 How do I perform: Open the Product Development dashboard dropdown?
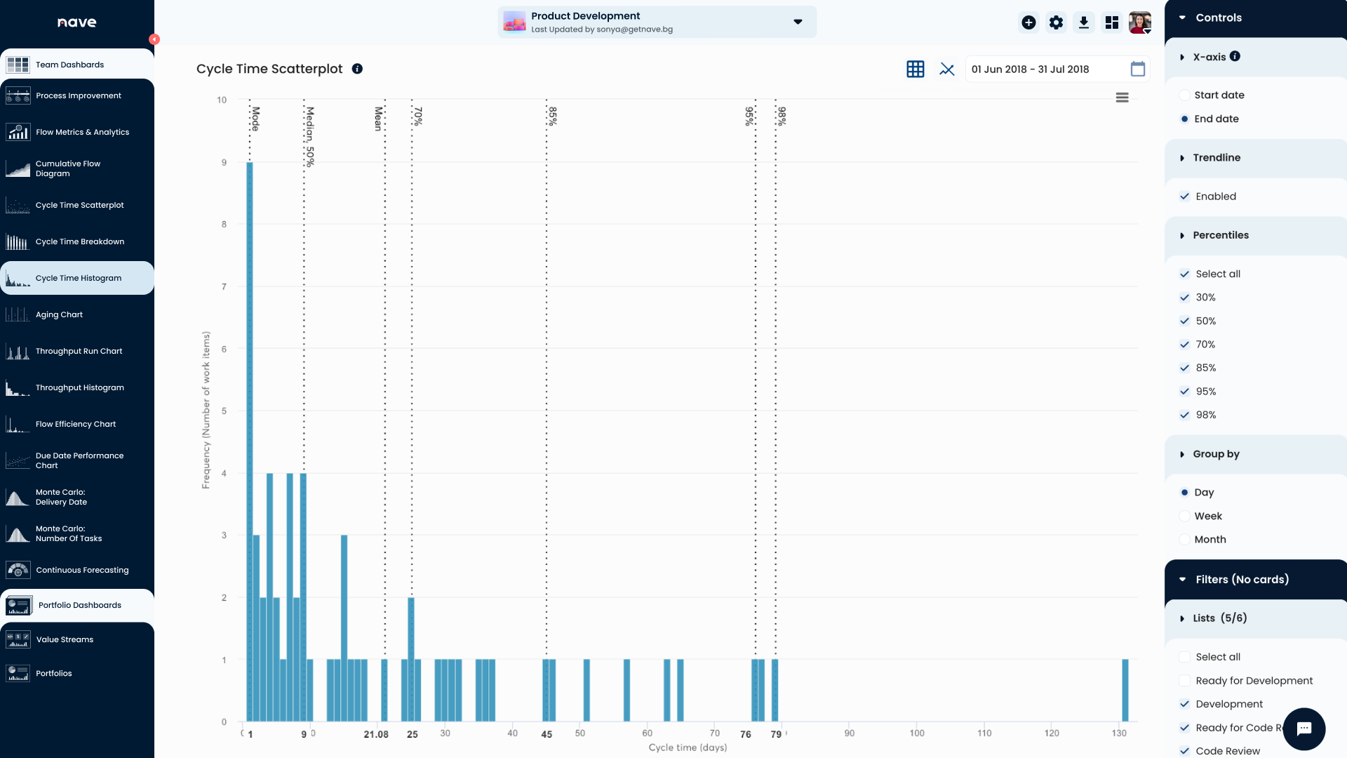click(798, 22)
